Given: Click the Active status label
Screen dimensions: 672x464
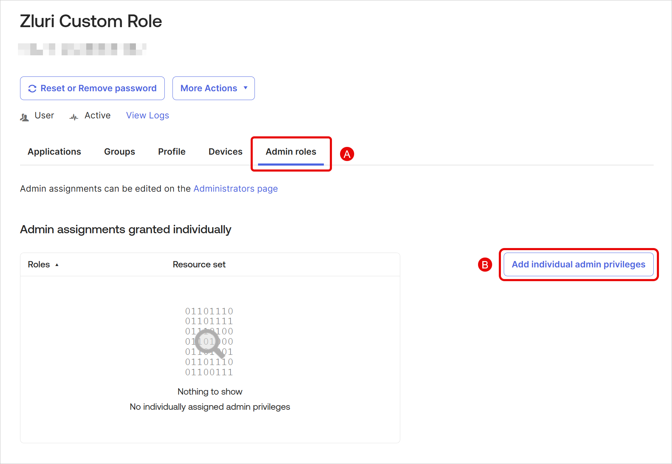Looking at the screenshot, I should 98,116.
